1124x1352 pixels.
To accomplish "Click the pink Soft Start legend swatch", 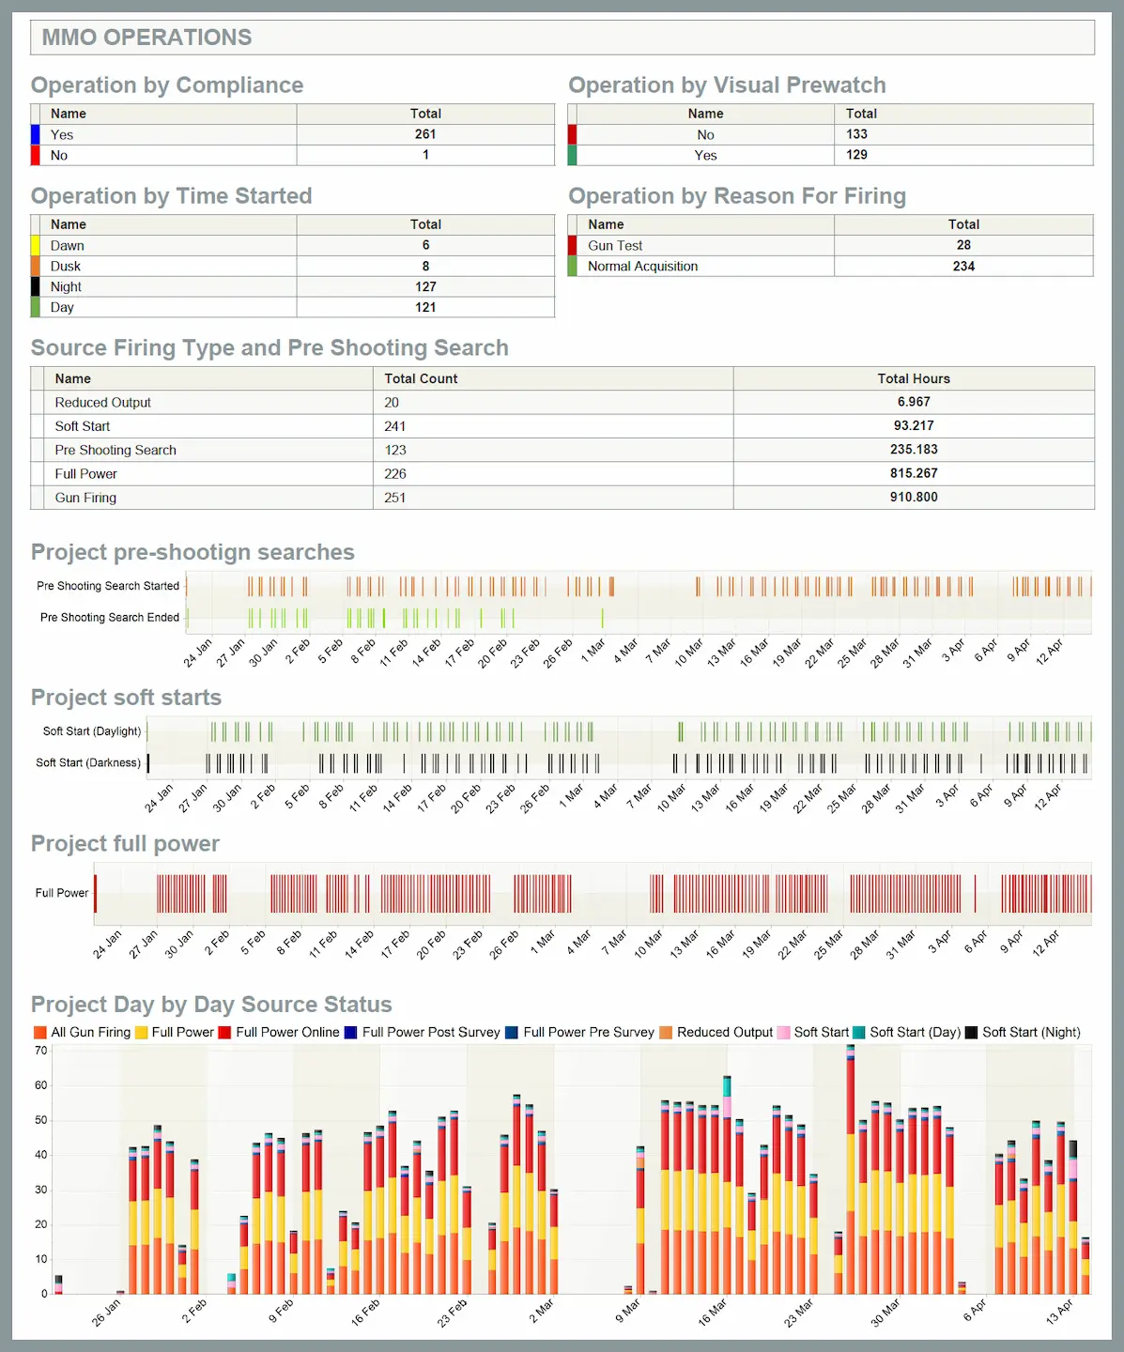I will click(783, 1033).
